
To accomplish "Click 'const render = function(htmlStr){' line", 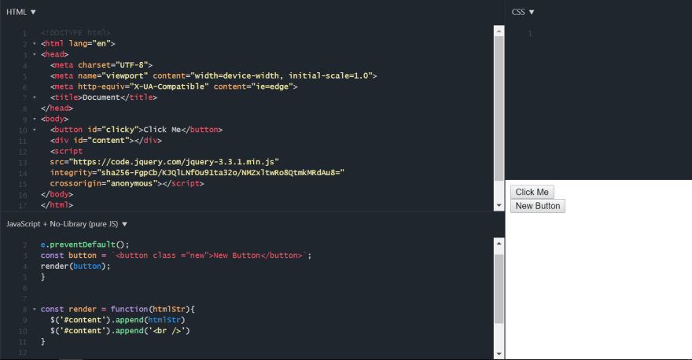I will 117,309.
